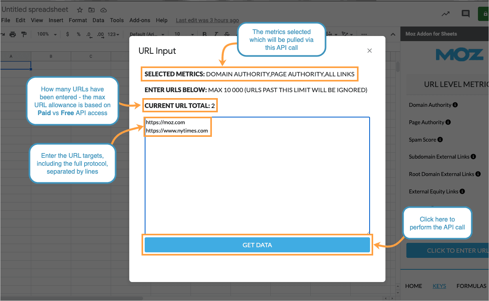489x301 pixels.
Task: Toggle bold formatting
Action: 204,34
